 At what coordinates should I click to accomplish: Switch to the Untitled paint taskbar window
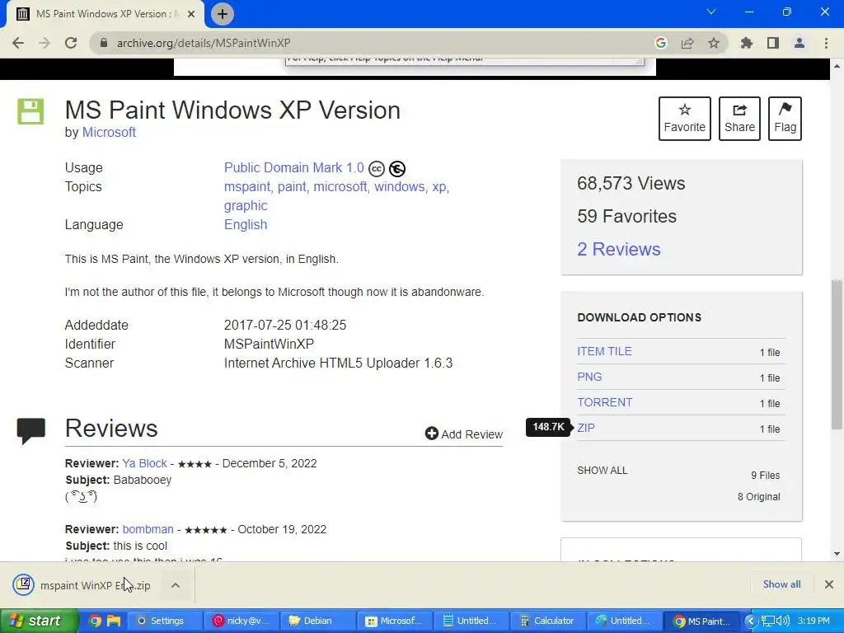point(625,621)
